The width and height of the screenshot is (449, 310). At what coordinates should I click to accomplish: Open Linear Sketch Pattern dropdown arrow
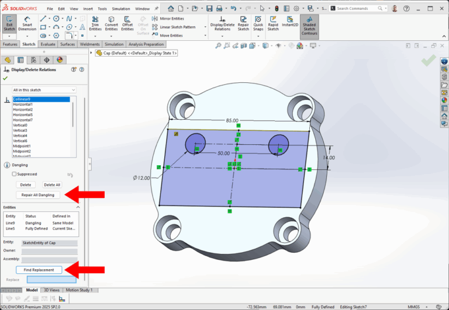[x=205, y=27]
